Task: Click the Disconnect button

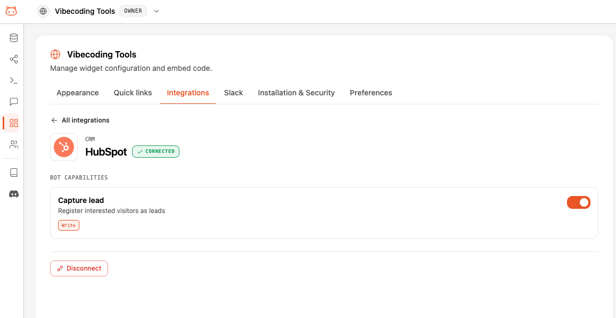Action: (x=79, y=268)
